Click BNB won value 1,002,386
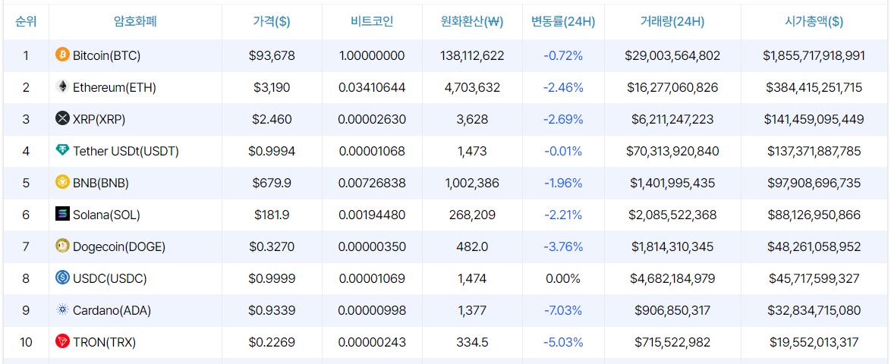The width and height of the screenshot is (891, 364). 471,183
